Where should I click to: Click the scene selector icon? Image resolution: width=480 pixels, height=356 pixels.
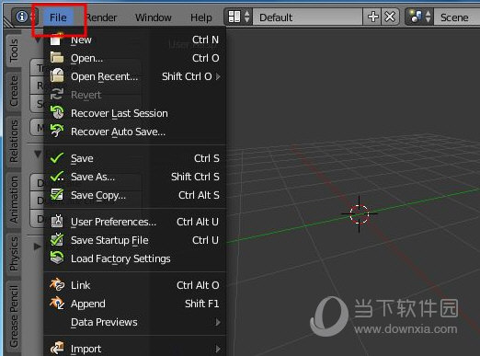[416, 17]
